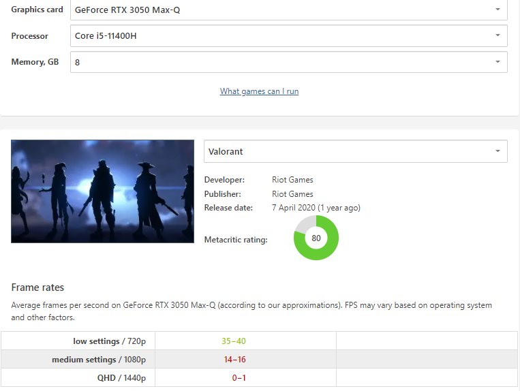Click the 'Processor' field label
Image resolution: width=520 pixels, height=391 pixels.
pos(29,36)
